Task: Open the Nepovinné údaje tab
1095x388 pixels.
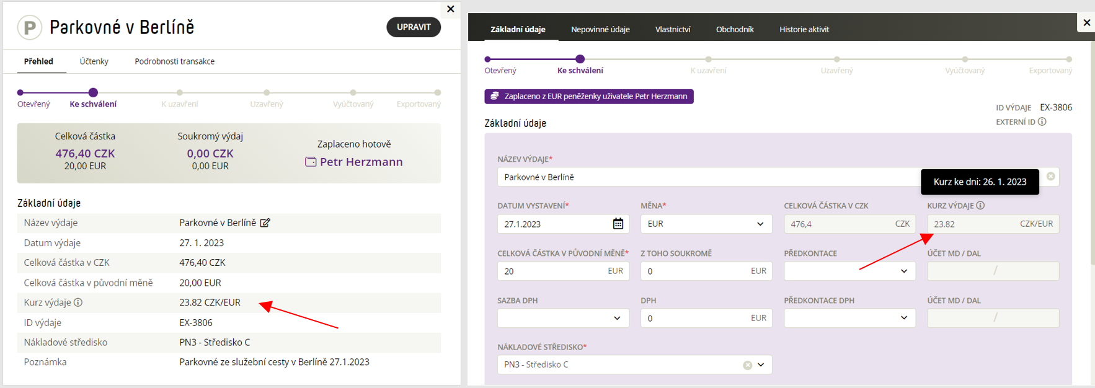Action: click(x=600, y=29)
